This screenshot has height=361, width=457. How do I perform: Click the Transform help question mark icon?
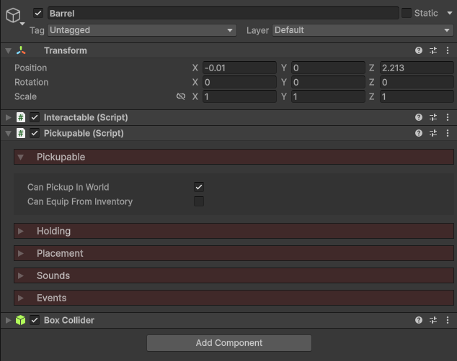(x=419, y=51)
